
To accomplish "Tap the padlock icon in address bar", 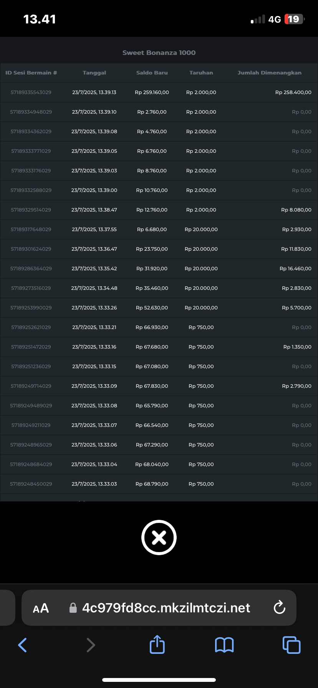I will click(73, 608).
